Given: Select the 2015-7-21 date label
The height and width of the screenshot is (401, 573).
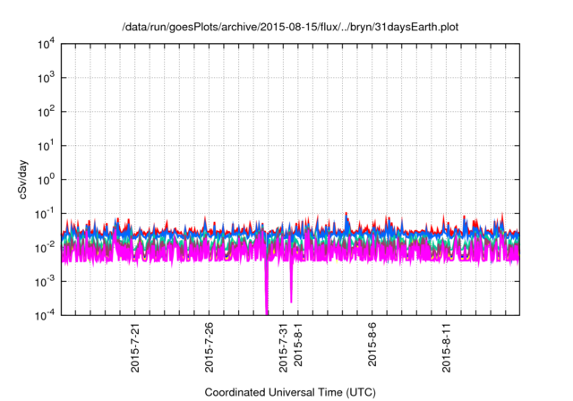Looking at the screenshot, I should pos(135,347).
